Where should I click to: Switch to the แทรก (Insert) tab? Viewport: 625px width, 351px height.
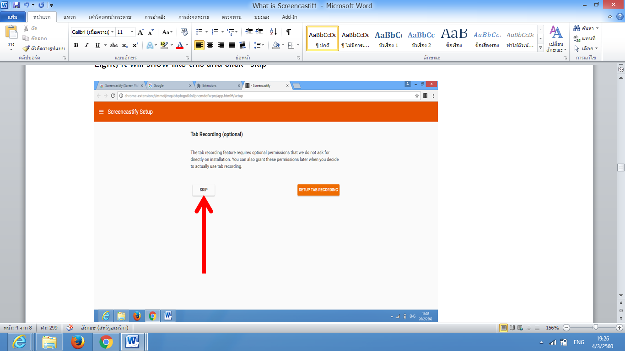70,17
